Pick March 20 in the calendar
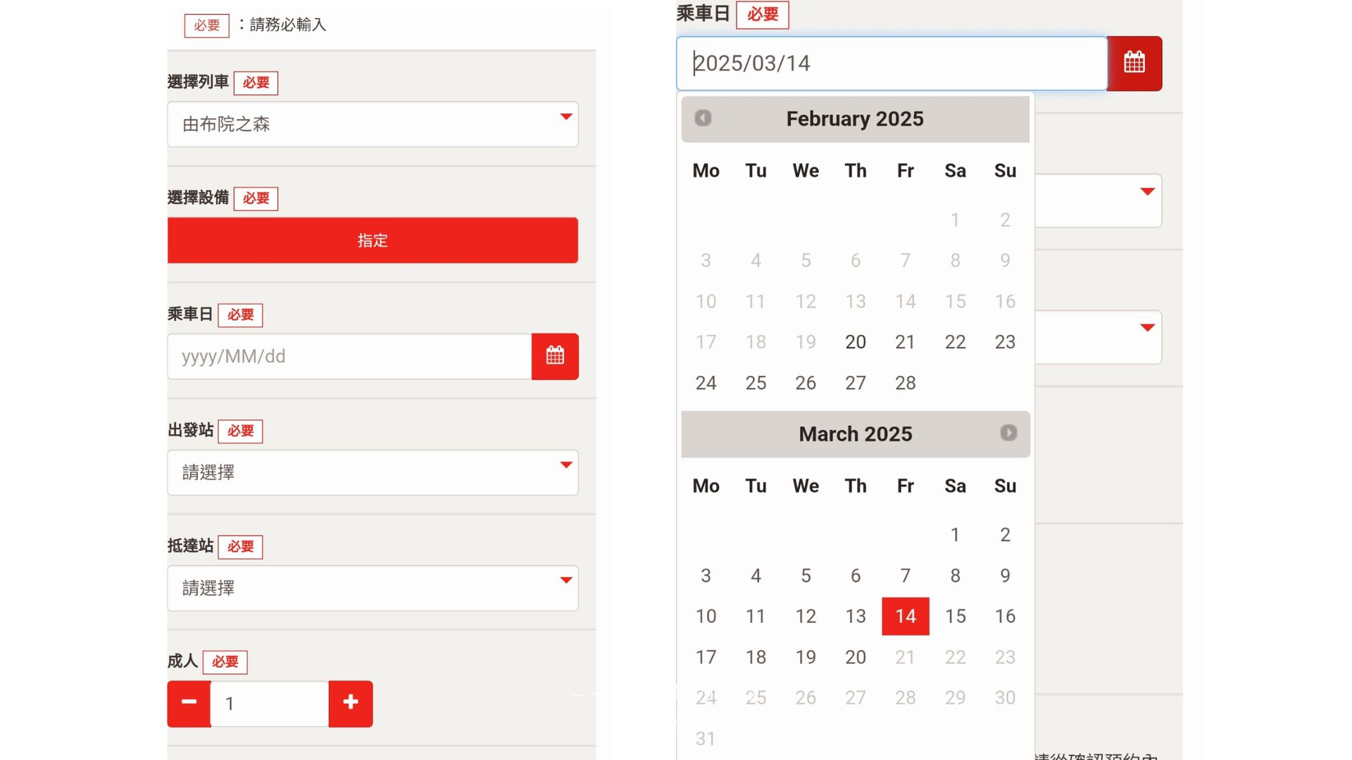 pos(856,657)
